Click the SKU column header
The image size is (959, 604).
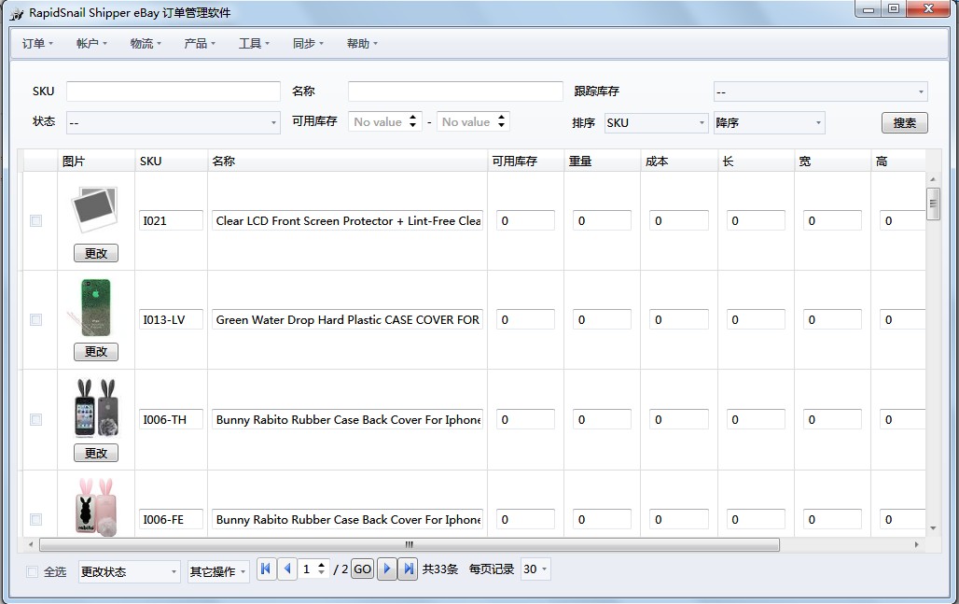pyautogui.click(x=172, y=161)
